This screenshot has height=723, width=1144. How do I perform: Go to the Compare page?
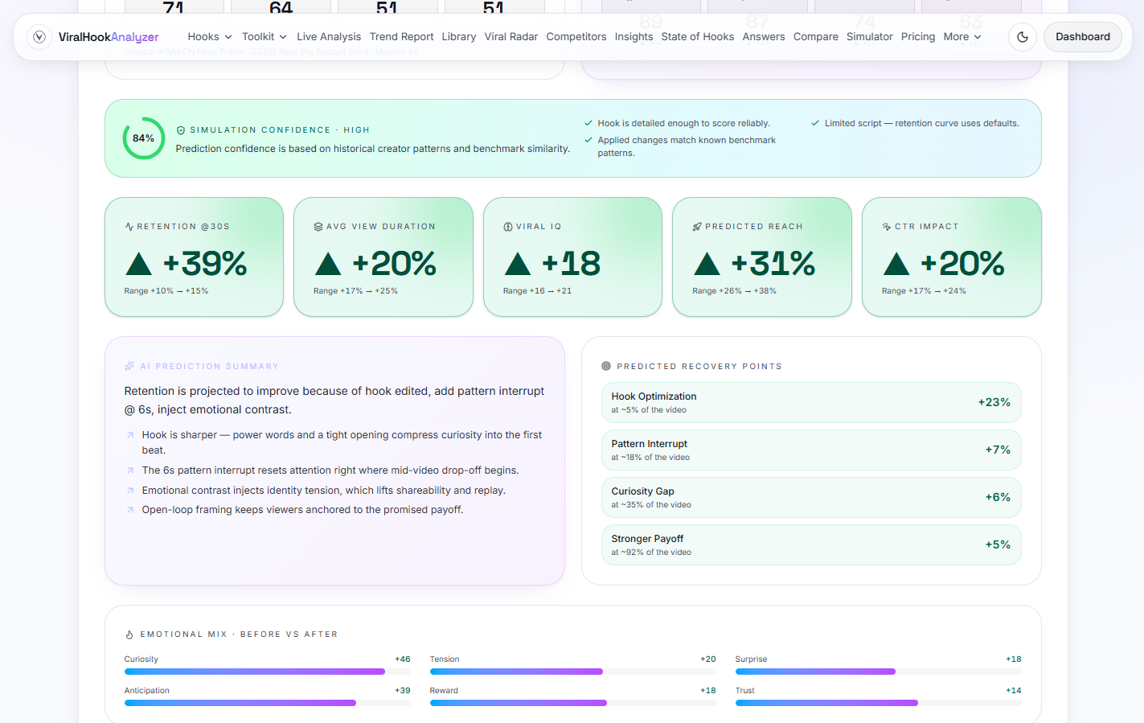[815, 37]
